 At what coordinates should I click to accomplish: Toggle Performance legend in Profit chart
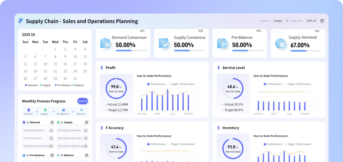pyautogui.click(x=157, y=84)
